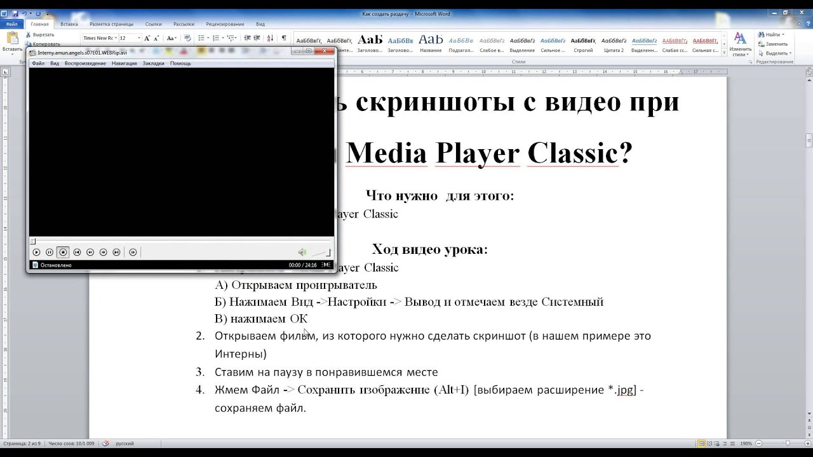Apply the Строгий style from the gallery
The height and width of the screenshot is (457, 813).
583,43
